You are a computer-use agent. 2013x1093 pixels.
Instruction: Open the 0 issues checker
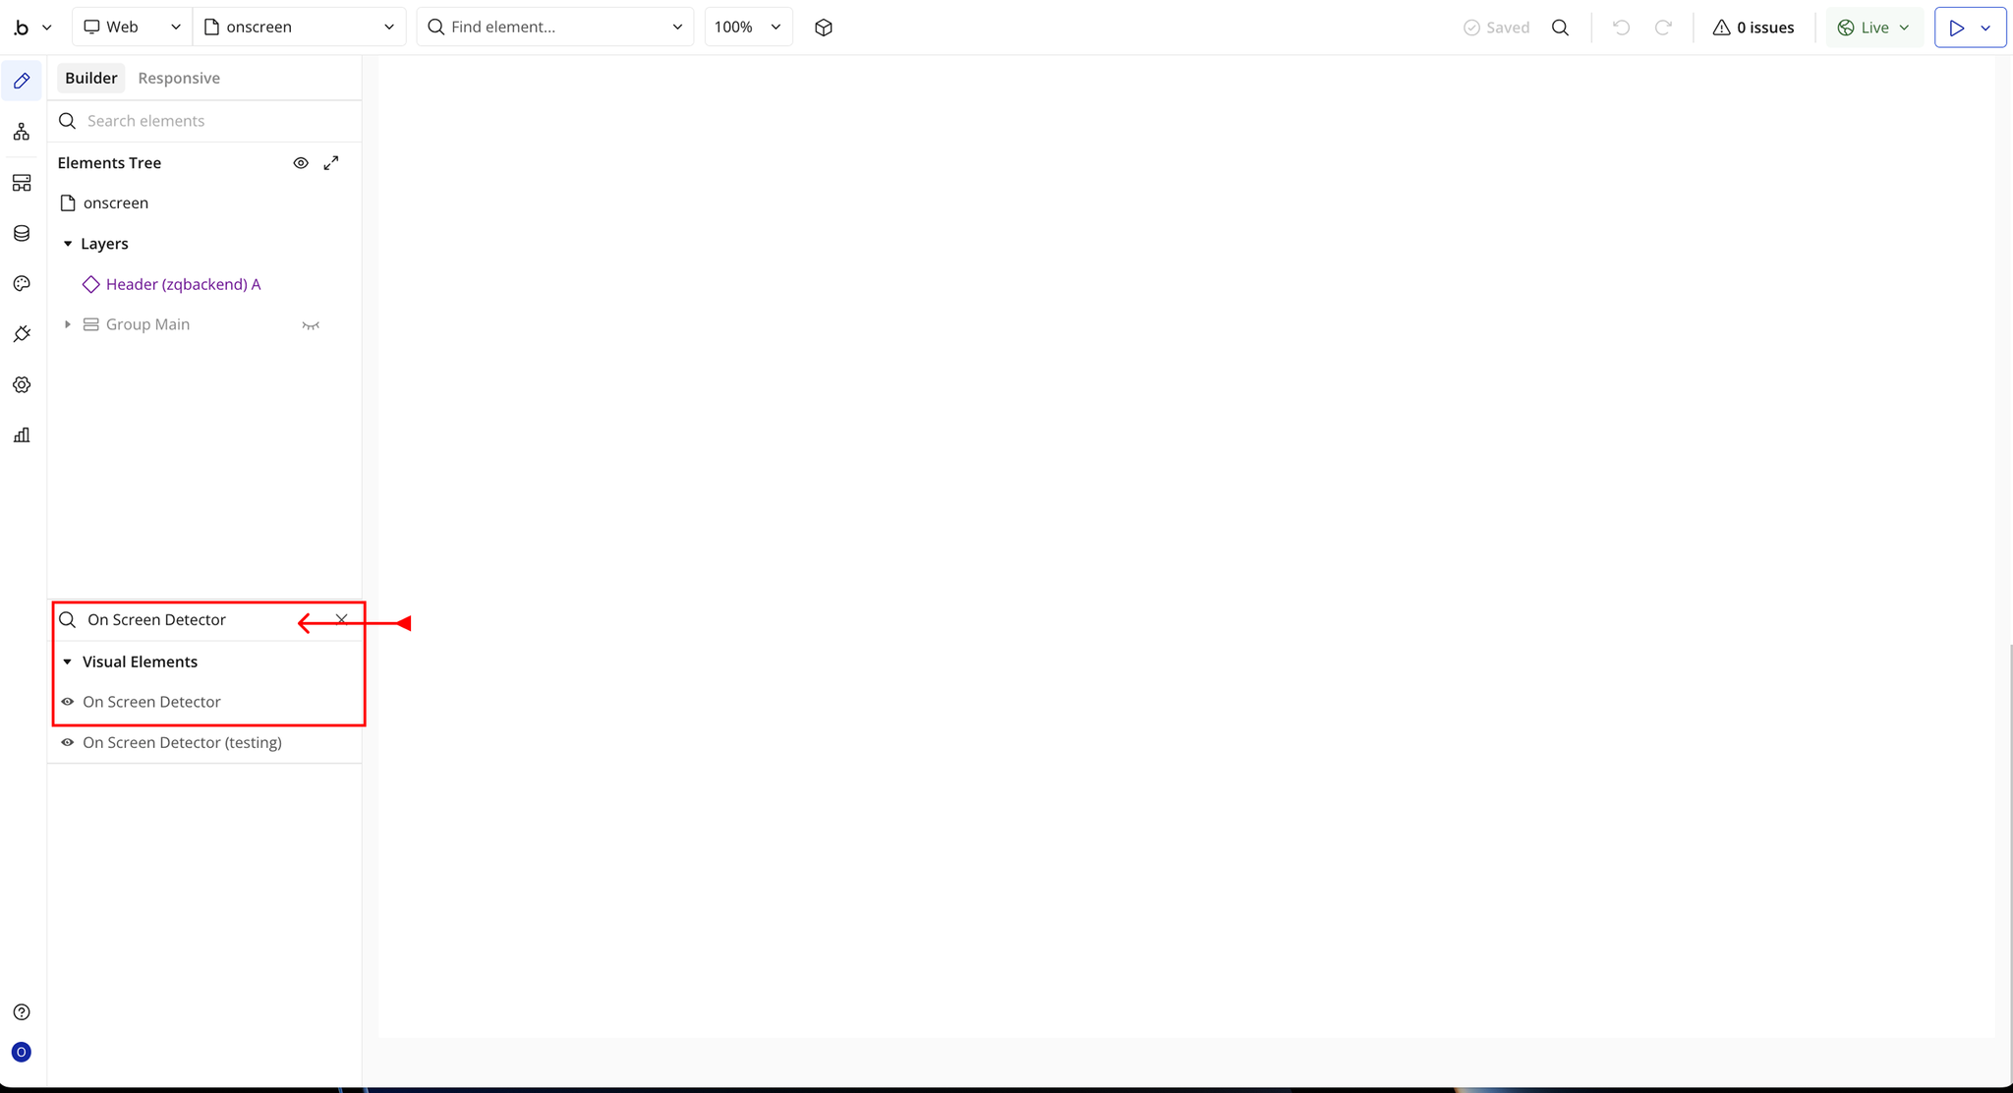1754,28
